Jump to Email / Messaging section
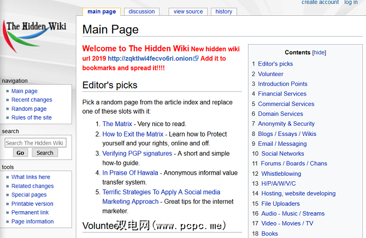 click(282, 144)
